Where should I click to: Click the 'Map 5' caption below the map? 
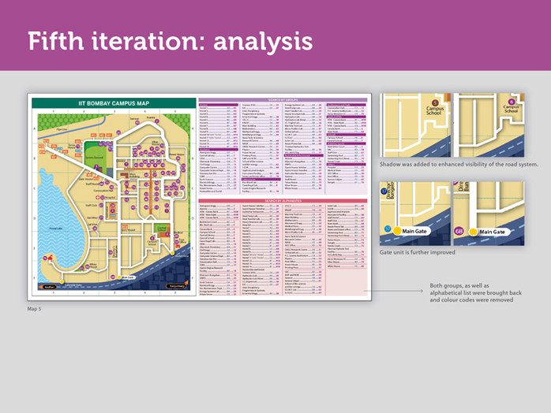click(x=34, y=309)
